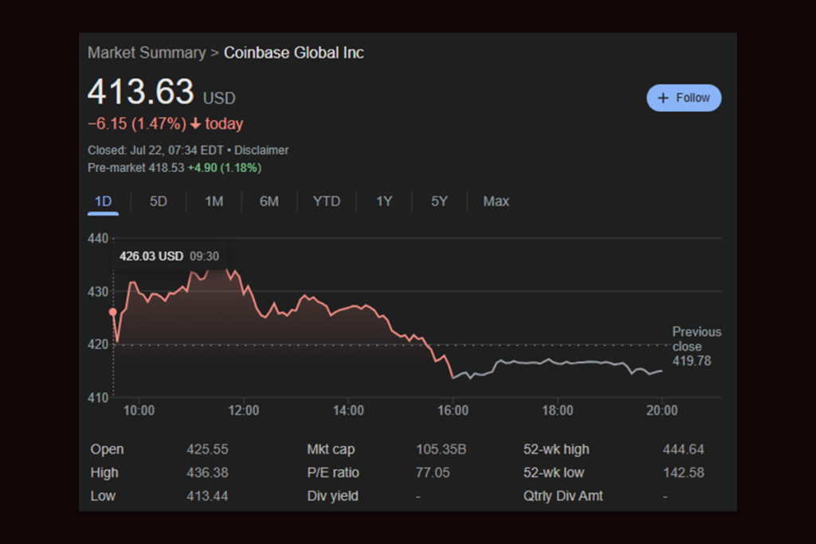
Task: Select the 1D time range tab
Action: 103,202
